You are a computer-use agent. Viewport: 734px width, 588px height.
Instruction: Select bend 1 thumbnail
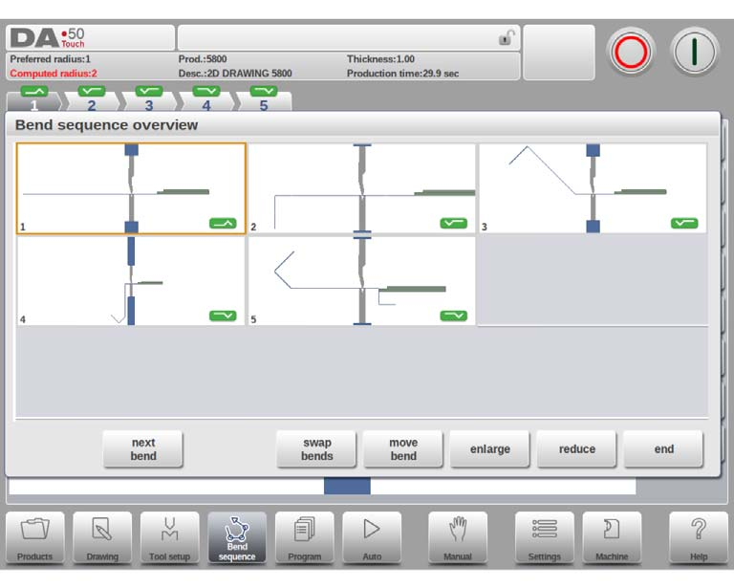click(131, 188)
